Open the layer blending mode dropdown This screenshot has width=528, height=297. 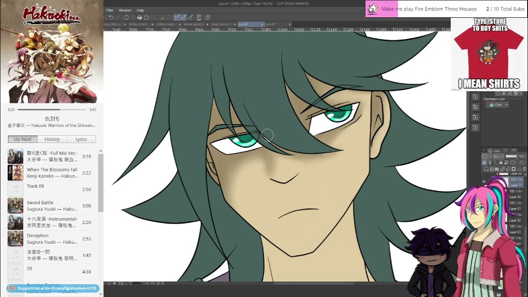tap(498, 157)
